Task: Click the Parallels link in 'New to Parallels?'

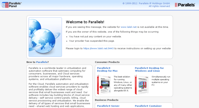Action: pos(42,62)
